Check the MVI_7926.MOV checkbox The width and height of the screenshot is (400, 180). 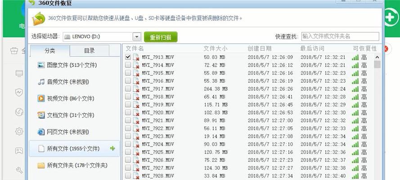click(x=128, y=160)
